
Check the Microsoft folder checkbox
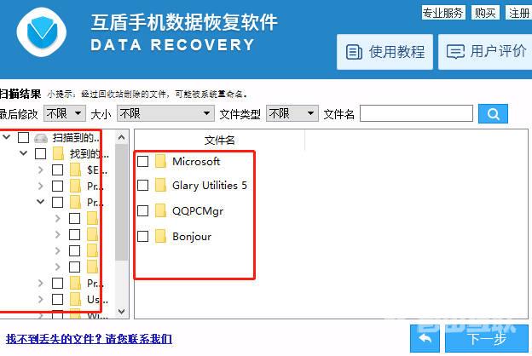pyautogui.click(x=143, y=161)
